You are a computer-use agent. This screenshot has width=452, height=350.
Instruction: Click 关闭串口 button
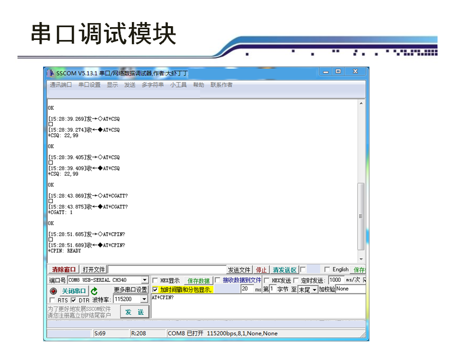tap(74, 291)
